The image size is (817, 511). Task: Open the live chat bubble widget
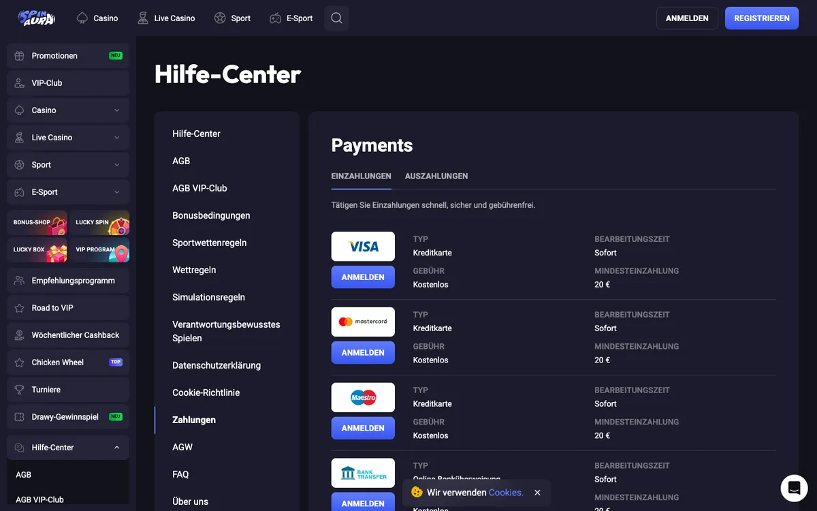pyautogui.click(x=794, y=488)
